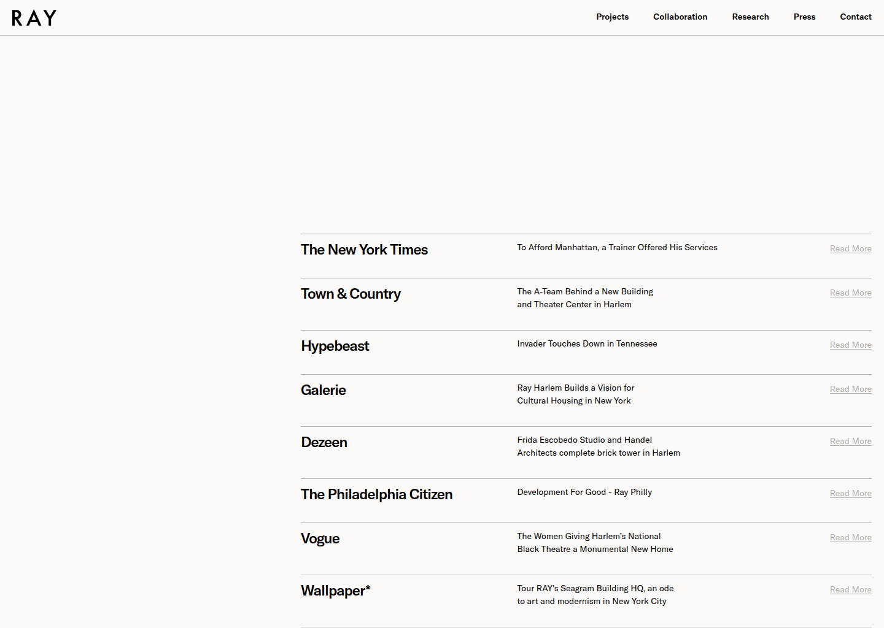Open the Projects menu item

(x=612, y=17)
